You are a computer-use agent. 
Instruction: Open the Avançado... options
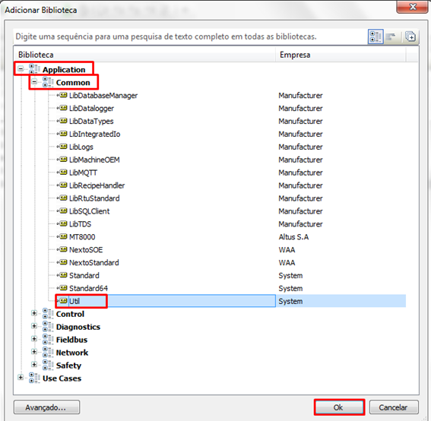46,407
